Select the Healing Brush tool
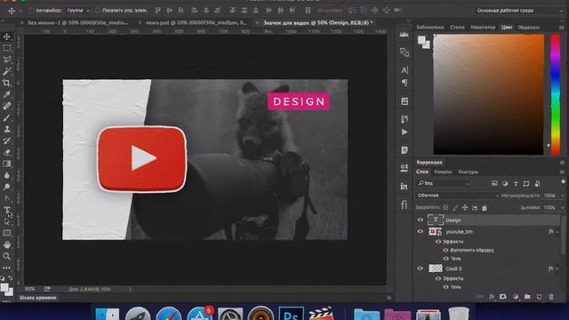 click(x=6, y=106)
